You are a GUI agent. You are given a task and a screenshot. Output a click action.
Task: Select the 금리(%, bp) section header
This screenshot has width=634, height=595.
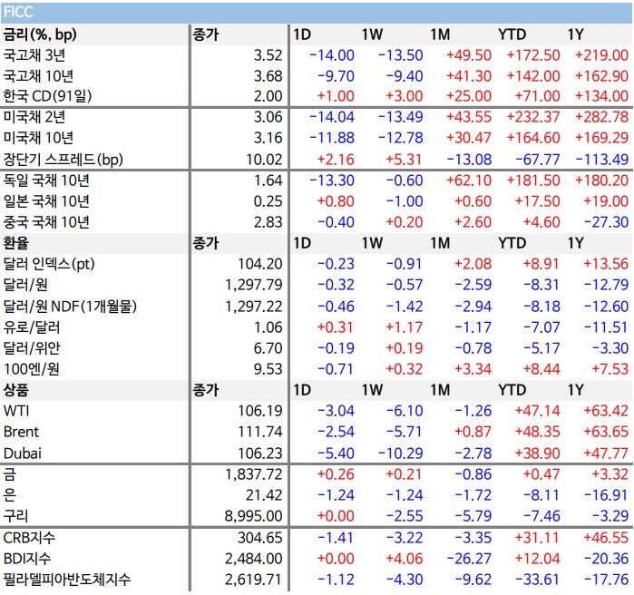40,34
